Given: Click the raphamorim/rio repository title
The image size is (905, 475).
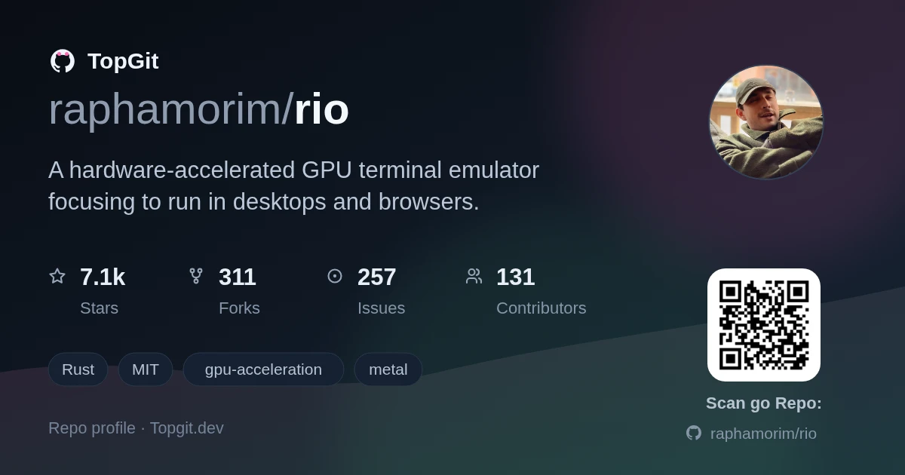Looking at the screenshot, I should tap(199, 109).
